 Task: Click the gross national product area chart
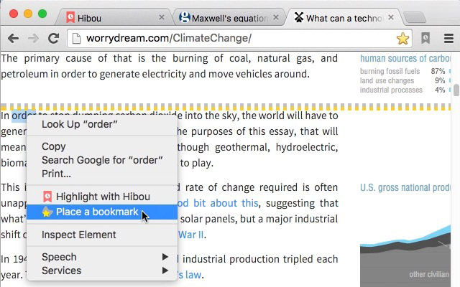pos(405,255)
